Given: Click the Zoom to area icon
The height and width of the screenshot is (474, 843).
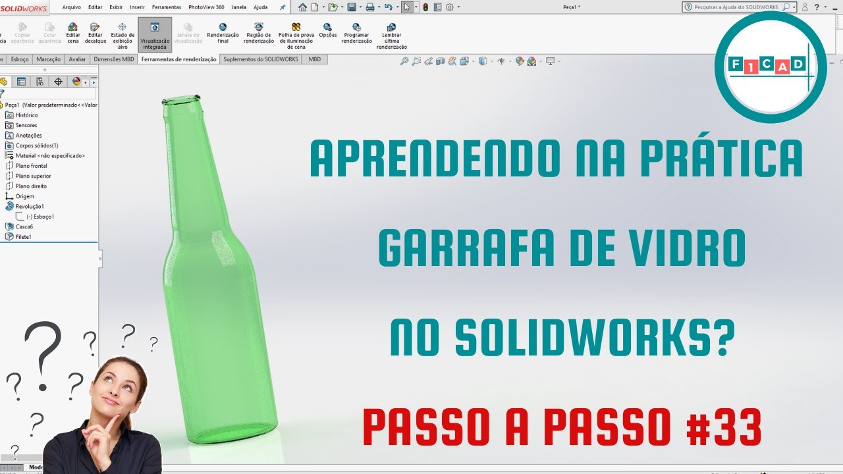Looking at the screenshot, I should (416, 61).
